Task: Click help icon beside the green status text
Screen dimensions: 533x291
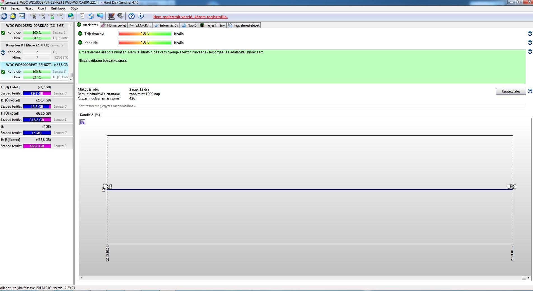Action: (530, 52)
